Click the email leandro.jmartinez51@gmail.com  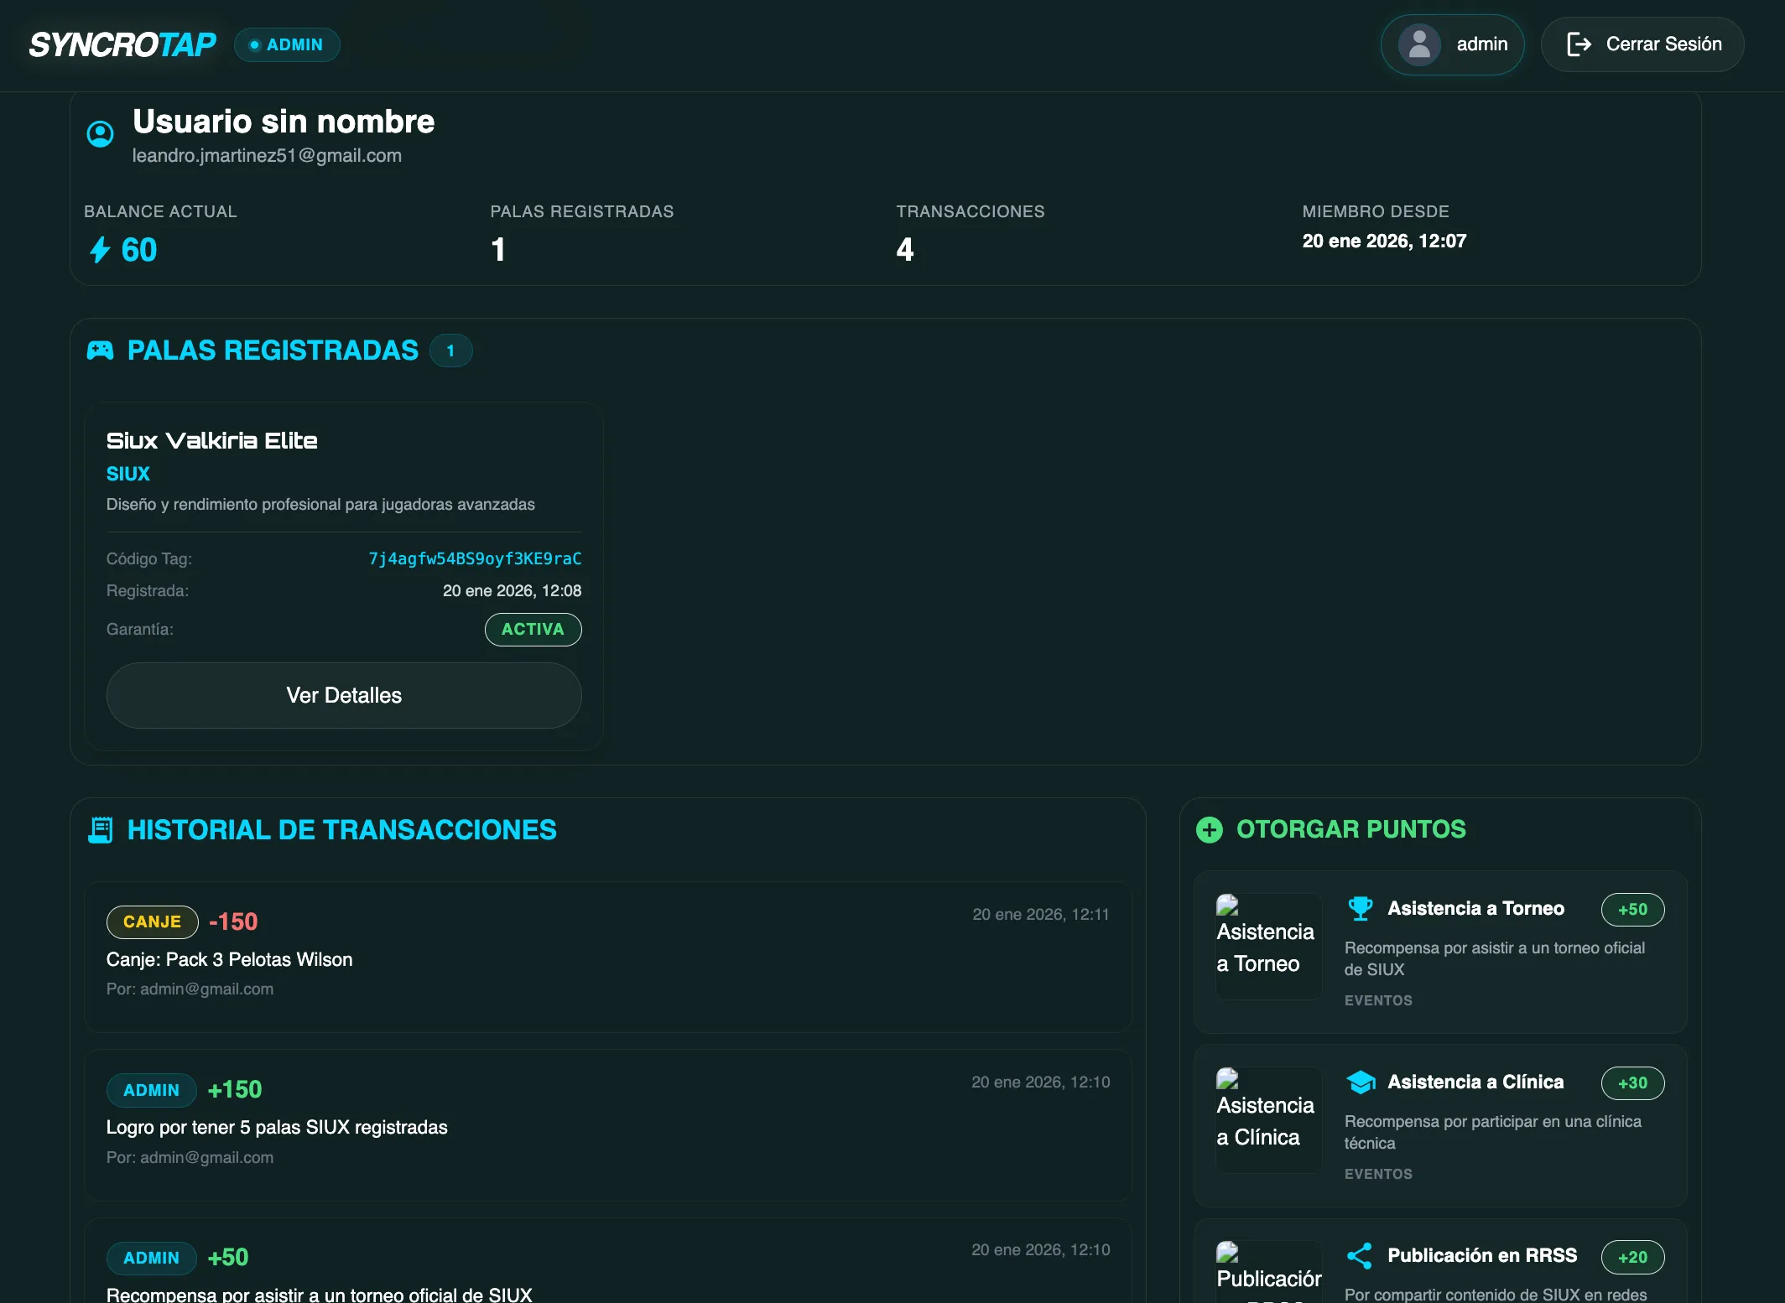coord(267,155)
